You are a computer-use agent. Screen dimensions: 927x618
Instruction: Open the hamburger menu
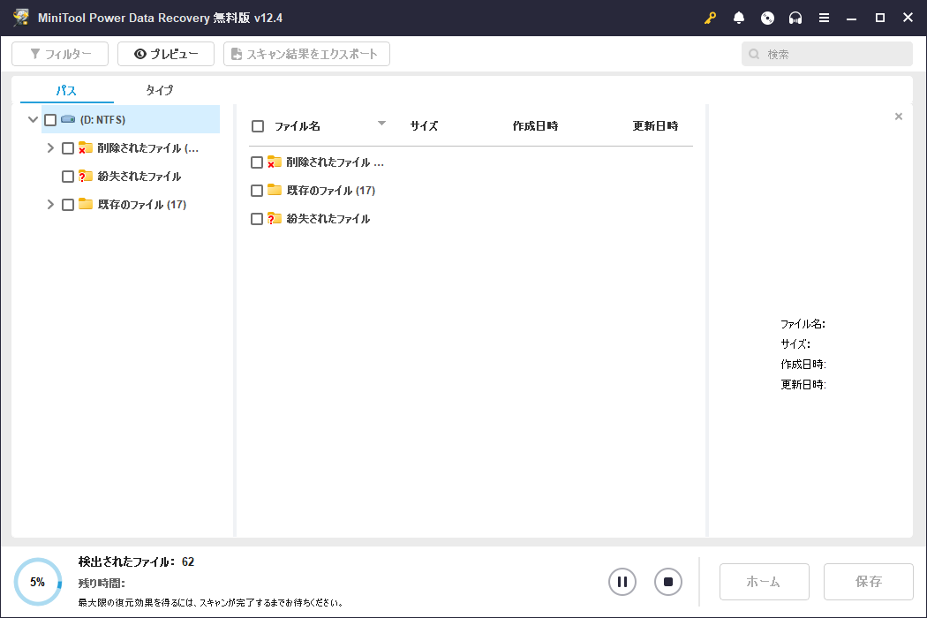[824, 17]
